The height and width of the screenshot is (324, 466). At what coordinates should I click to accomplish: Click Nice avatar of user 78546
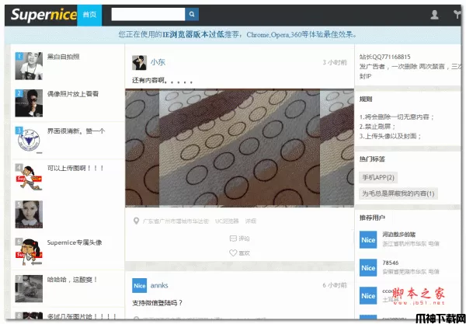click(x=368, y=268)
